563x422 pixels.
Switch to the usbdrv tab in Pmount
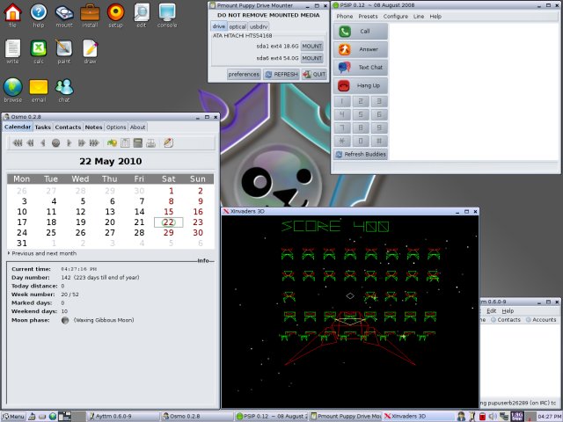point(259,27)
